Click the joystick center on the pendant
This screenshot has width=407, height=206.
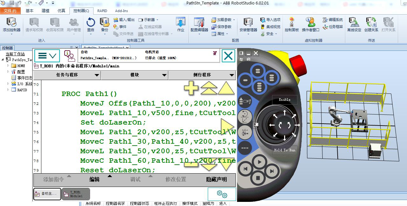pyautogui.click(x=284, y=125)
